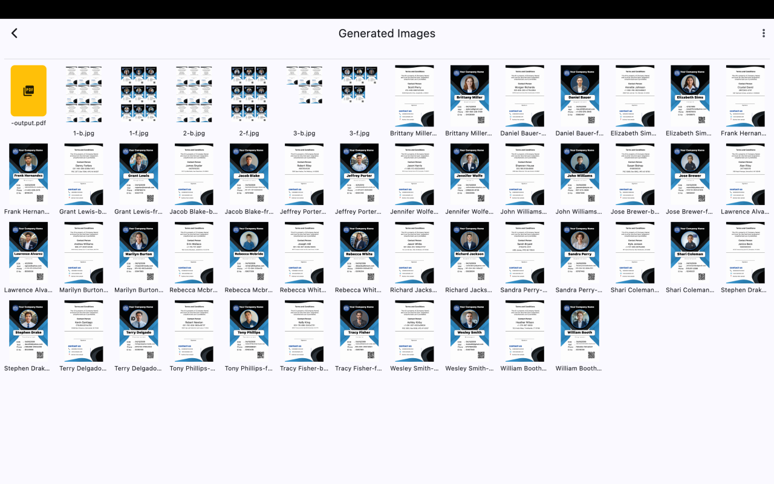
Task: Open the Tracy Fisher-f front card
Action: 359,331
